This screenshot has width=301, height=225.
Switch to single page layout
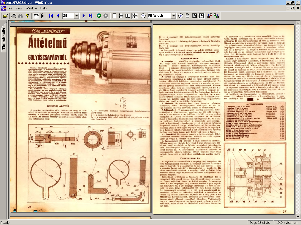pos(114,16)
